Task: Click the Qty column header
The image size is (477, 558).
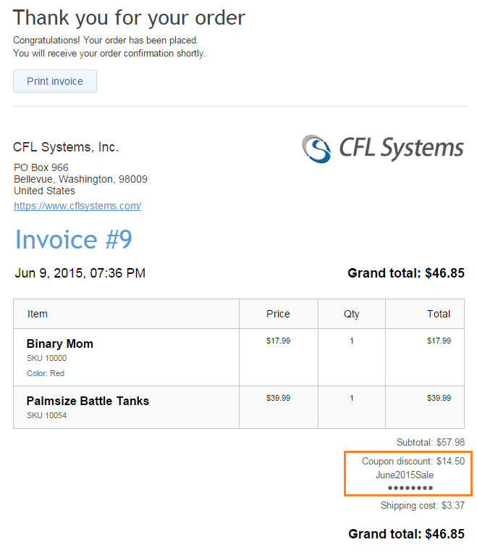Action: pos(352,314)
